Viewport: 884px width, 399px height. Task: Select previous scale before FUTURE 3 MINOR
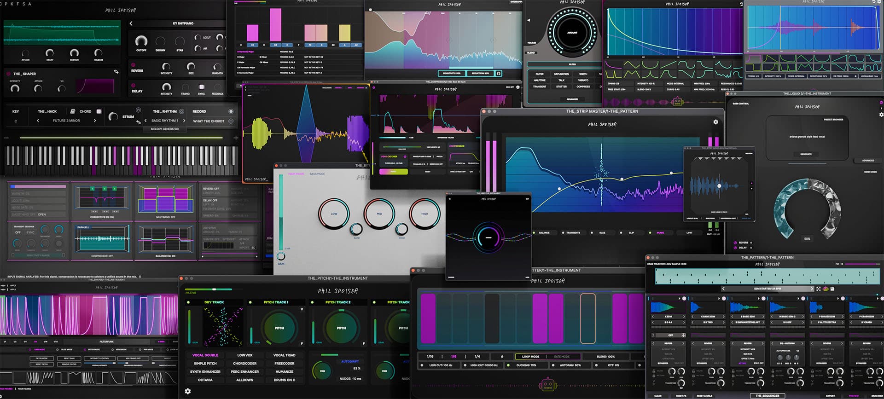click(38, 121)
